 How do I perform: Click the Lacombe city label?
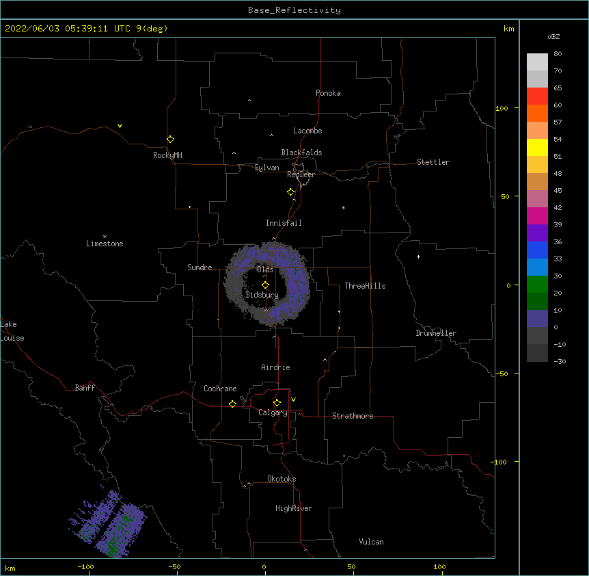tap(307, 131)
